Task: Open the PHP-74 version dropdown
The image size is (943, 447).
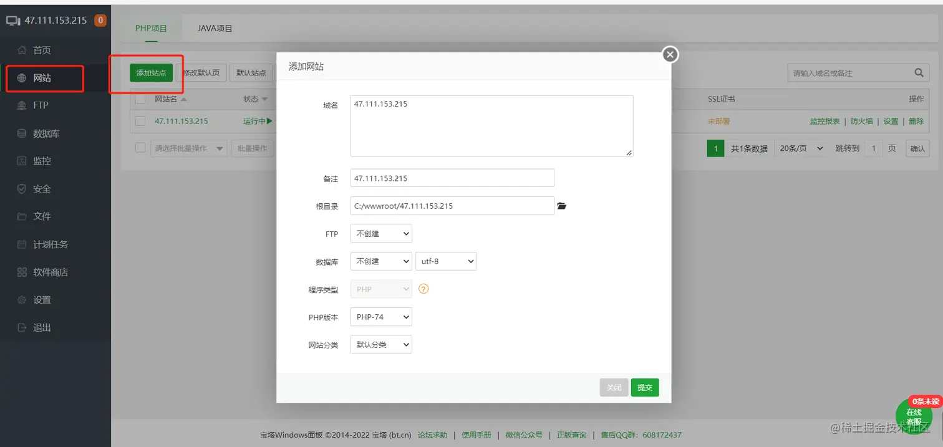Action: [x=381, y=317]
